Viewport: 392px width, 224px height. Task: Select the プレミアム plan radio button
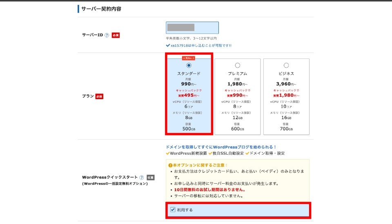[x=238, y=65]
